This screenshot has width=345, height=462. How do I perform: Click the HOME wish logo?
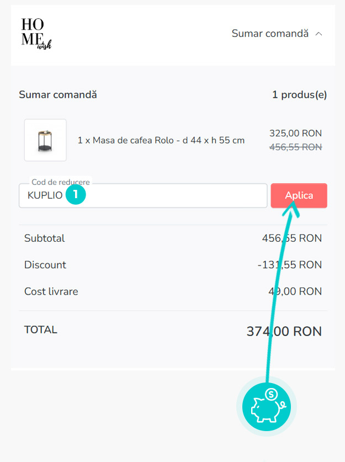(36, 34)
